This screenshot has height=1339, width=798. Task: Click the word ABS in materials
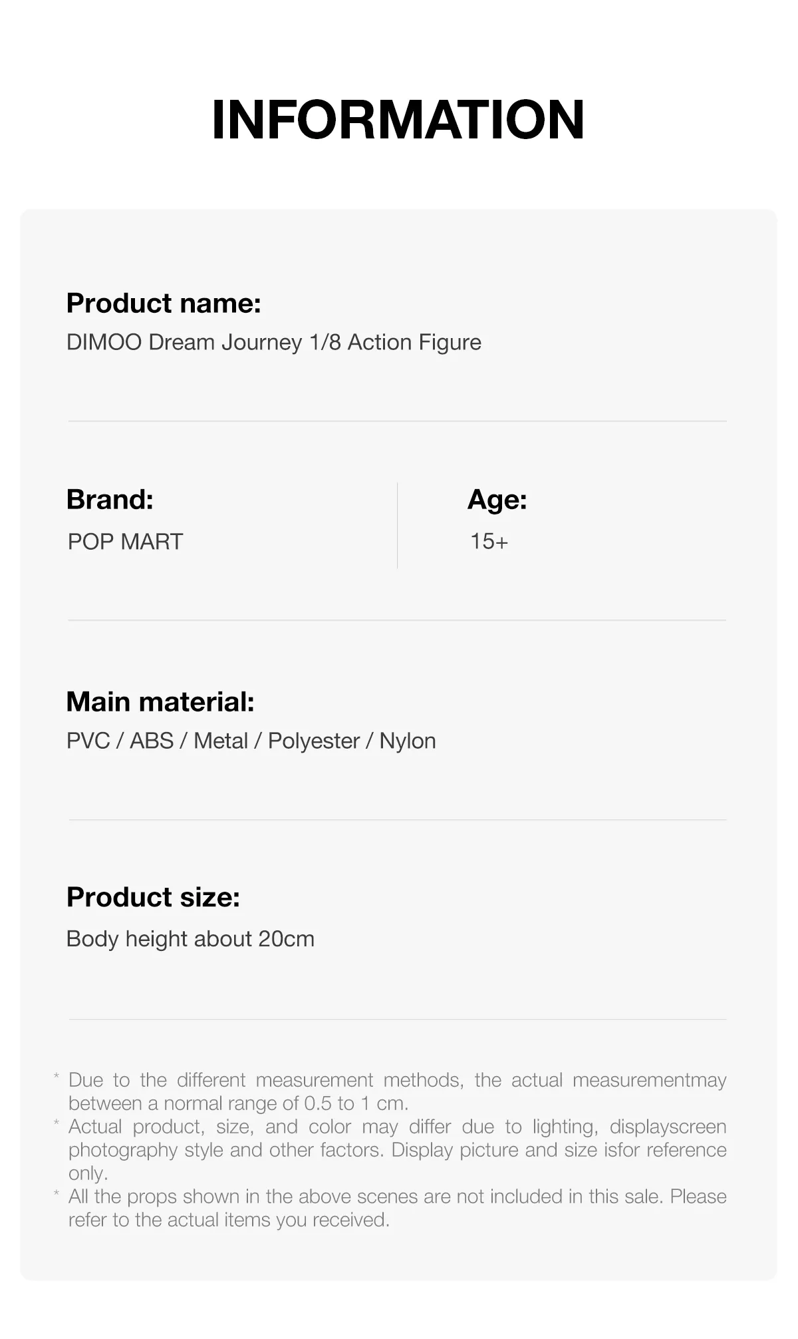151,741
